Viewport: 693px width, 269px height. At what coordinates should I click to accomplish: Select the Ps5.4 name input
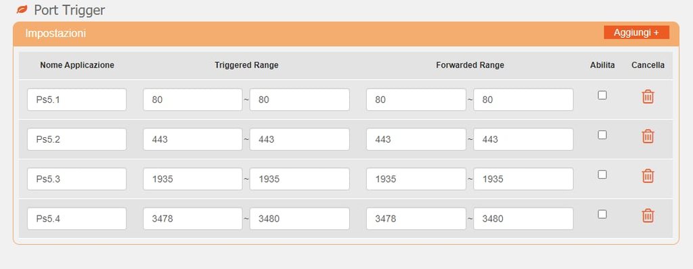(x=77, y=218)
